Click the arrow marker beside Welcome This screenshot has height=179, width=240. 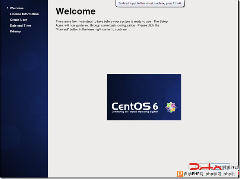pos(7,8)
